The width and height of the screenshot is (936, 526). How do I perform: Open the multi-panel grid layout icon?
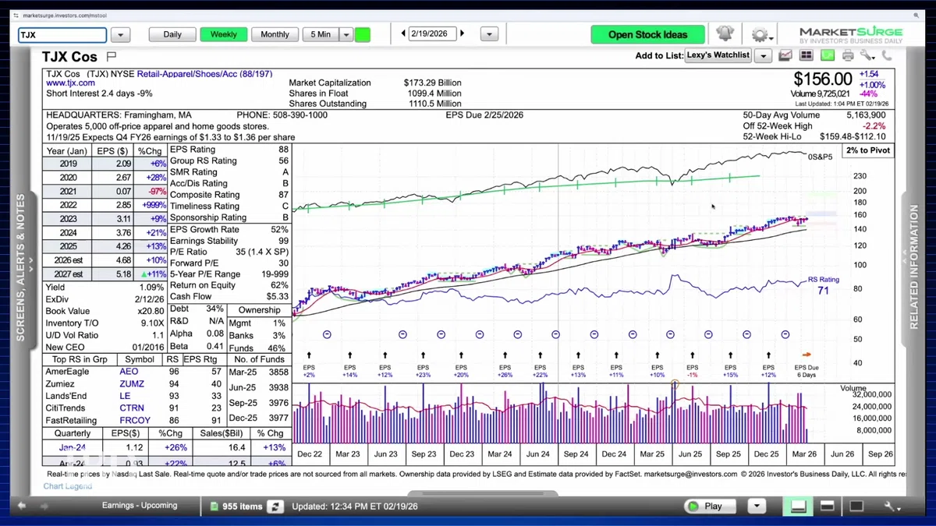pyautogui.click(x=806, y=55)
